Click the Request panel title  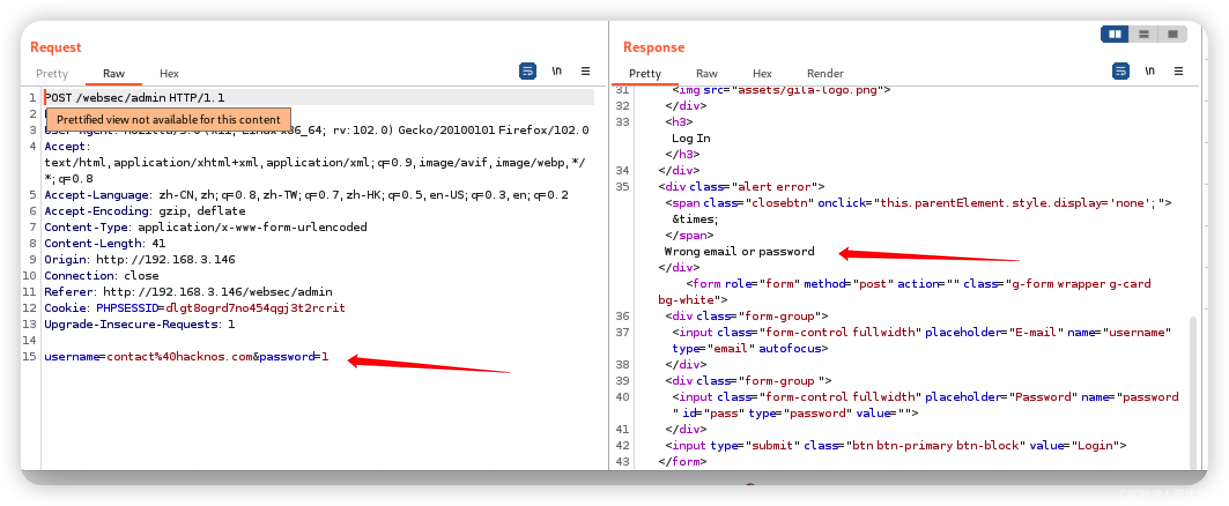click(55, 47)
